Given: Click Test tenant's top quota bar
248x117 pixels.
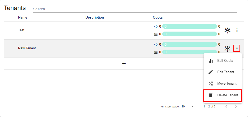Looking at the screenshot, I should point(190,26).
